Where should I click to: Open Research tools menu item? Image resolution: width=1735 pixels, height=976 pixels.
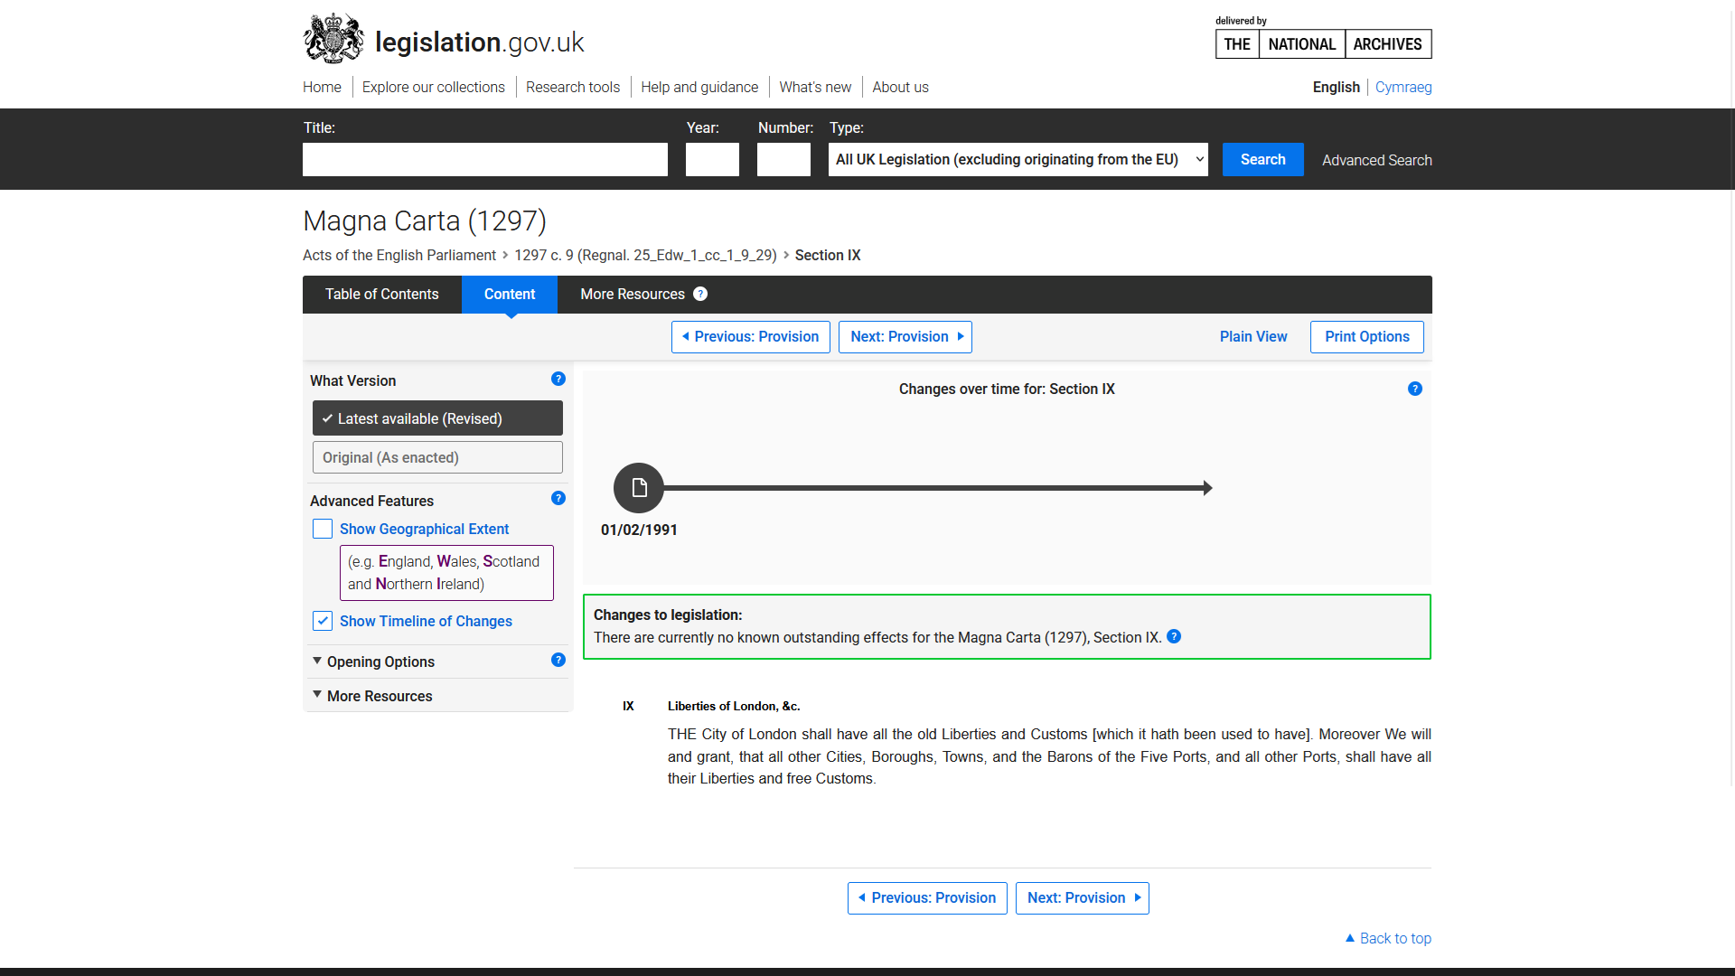[573, 87]
